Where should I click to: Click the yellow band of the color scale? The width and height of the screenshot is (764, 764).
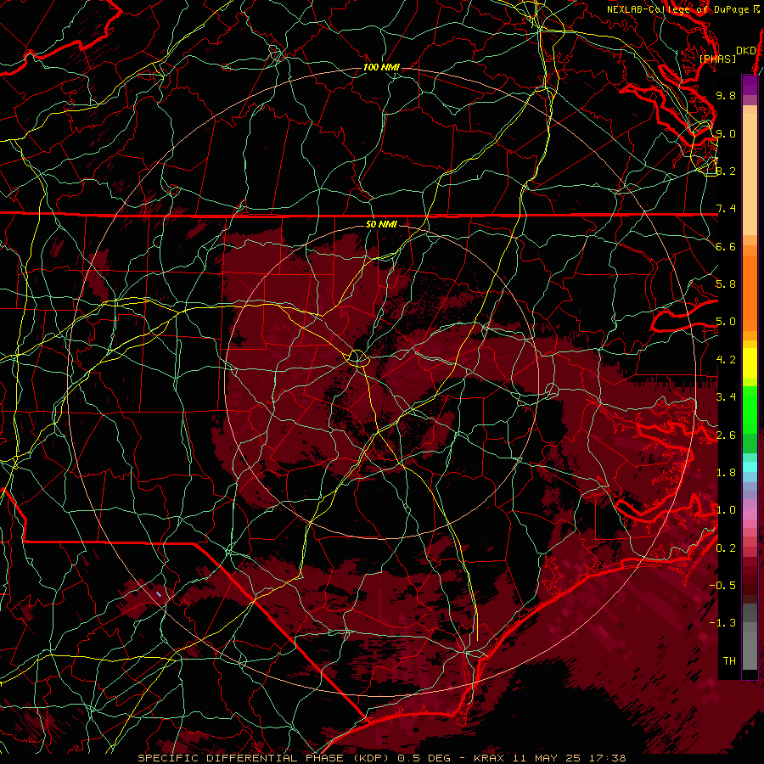click(x=750, y=363)
